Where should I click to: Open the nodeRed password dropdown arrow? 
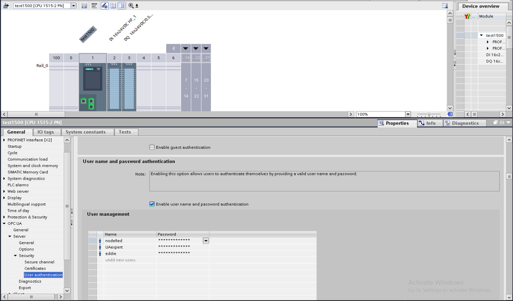click(x=206, y=240)
